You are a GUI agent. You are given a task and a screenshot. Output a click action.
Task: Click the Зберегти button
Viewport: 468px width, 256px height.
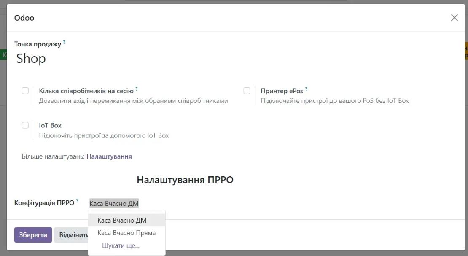33,234
